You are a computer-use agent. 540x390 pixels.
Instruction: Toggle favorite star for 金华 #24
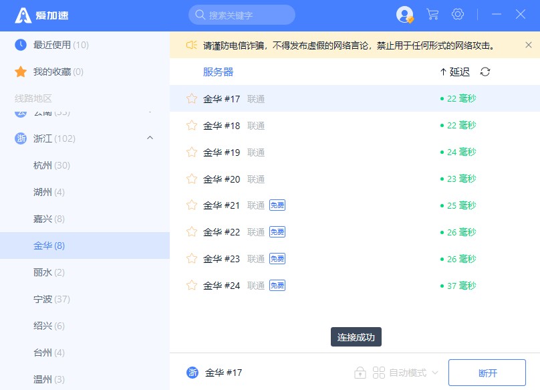192,286
